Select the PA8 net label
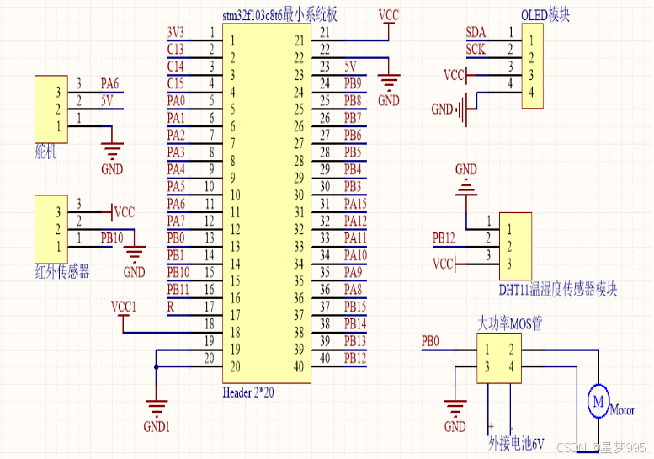This screenshot has height=459, width=654. [x=353, y=289]
